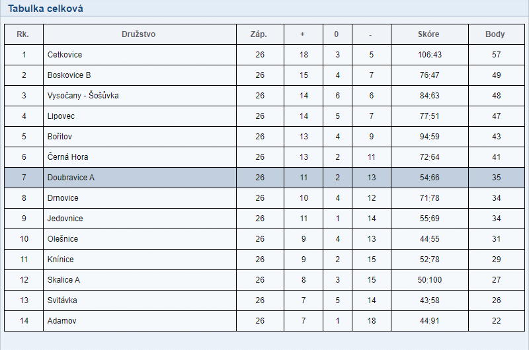Image resolution: width=529 pixels, height=350 pixels.
Task: Click the Cetkovice team name
Action: [64, 55]
